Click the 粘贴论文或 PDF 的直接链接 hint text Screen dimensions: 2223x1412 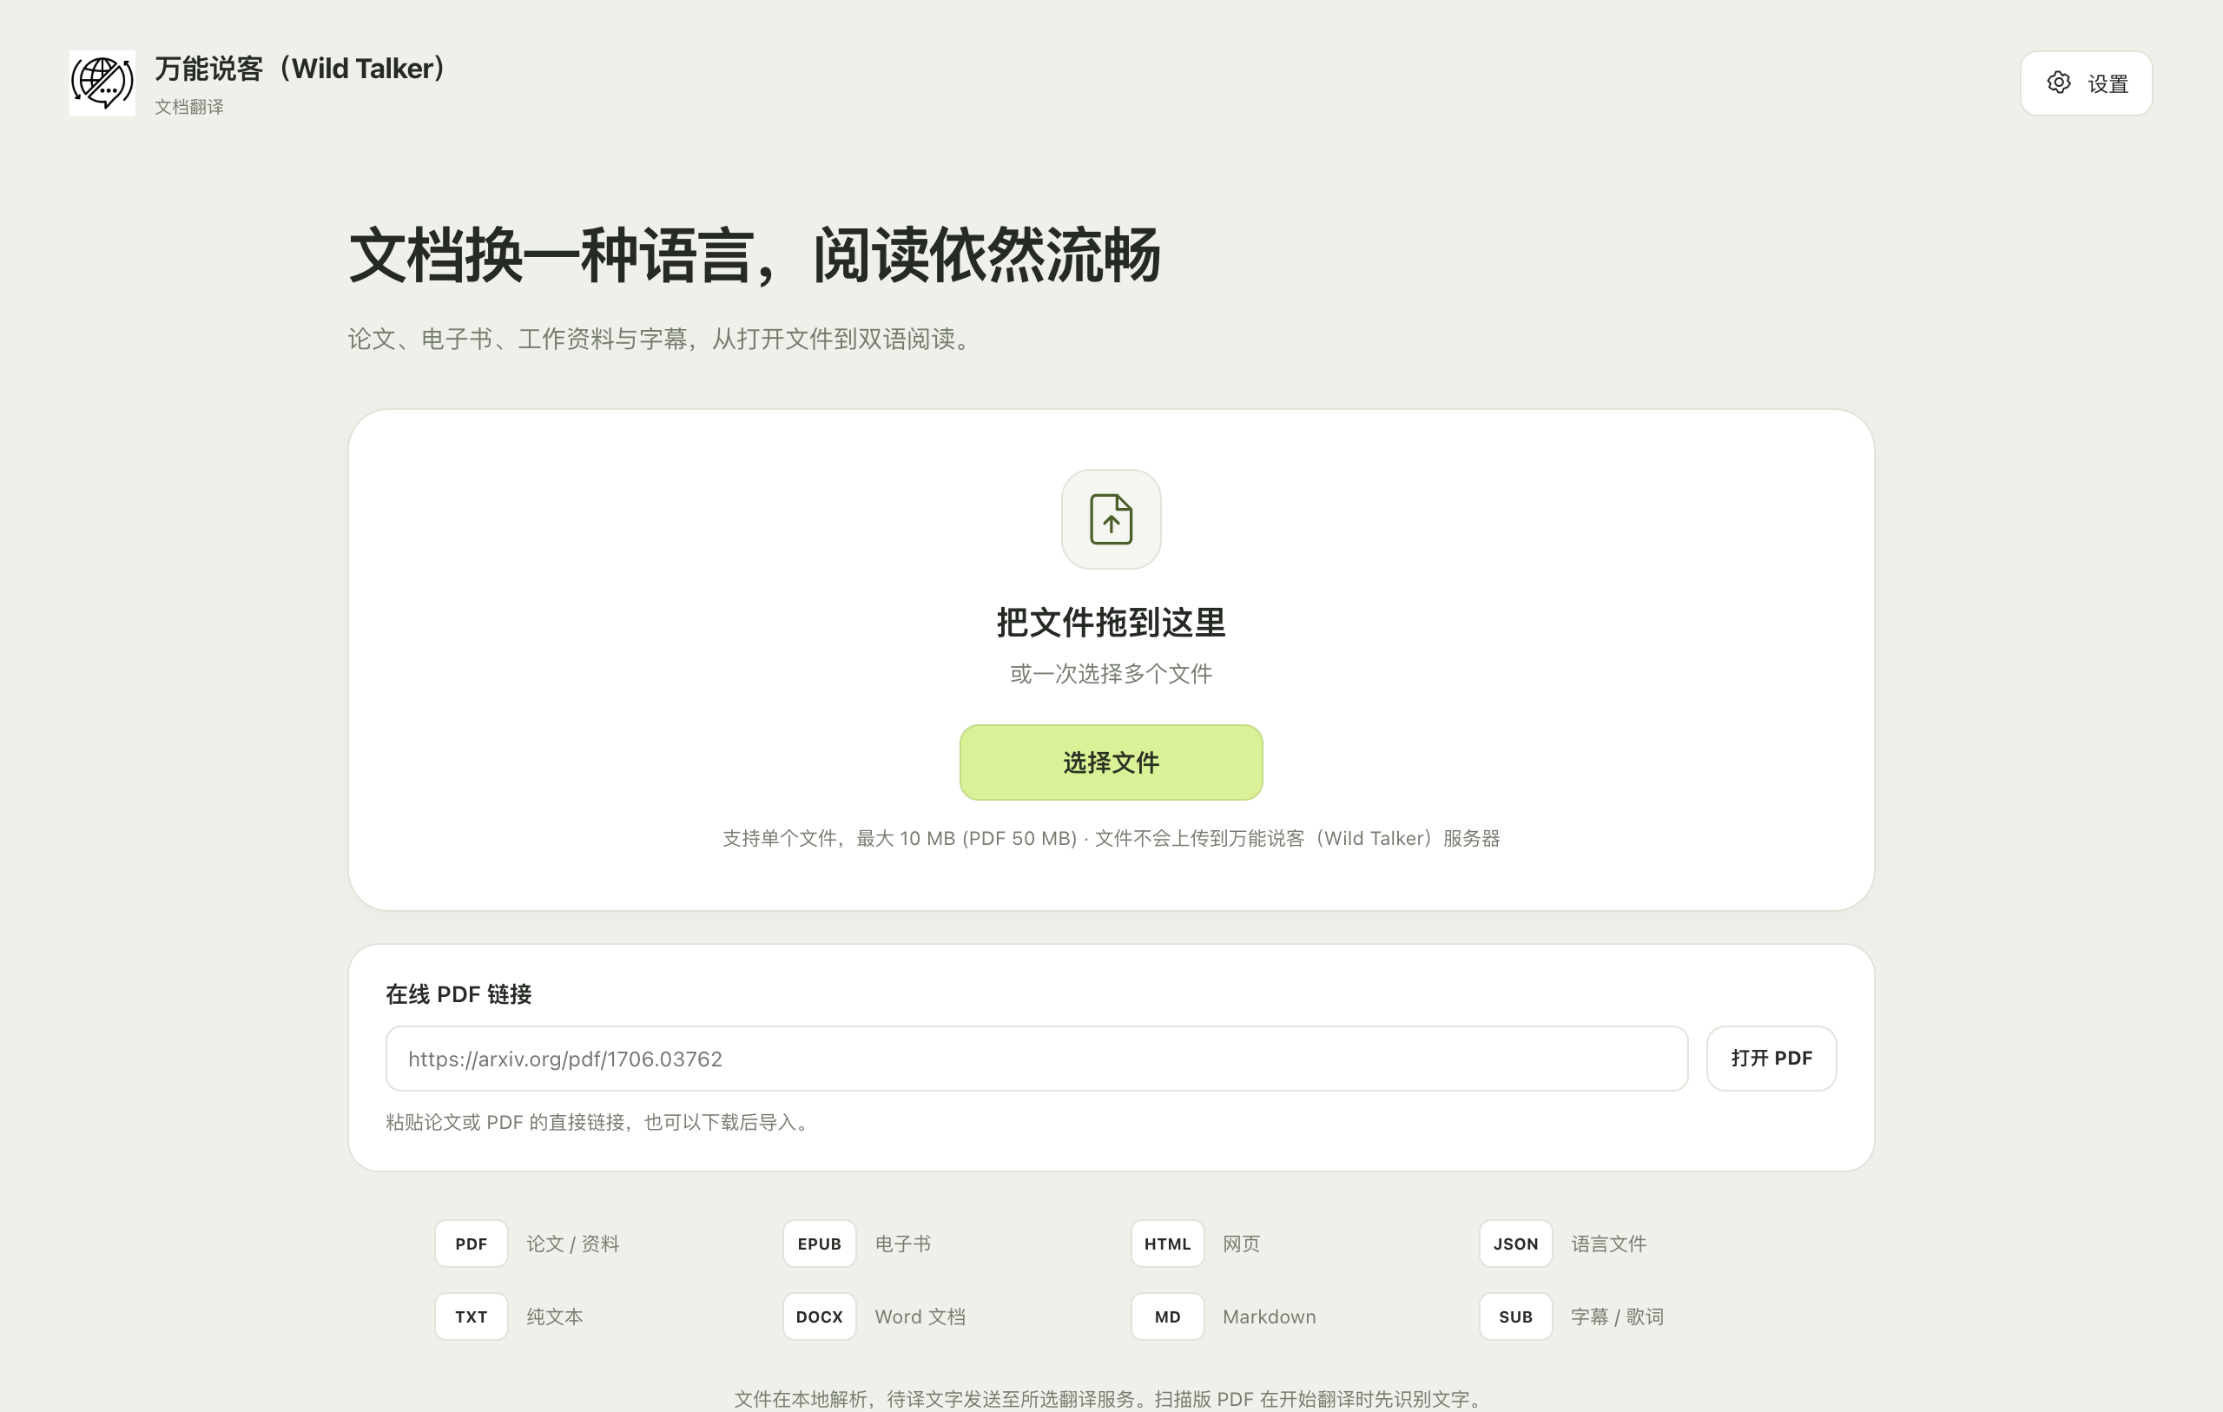pos(599,1122)
